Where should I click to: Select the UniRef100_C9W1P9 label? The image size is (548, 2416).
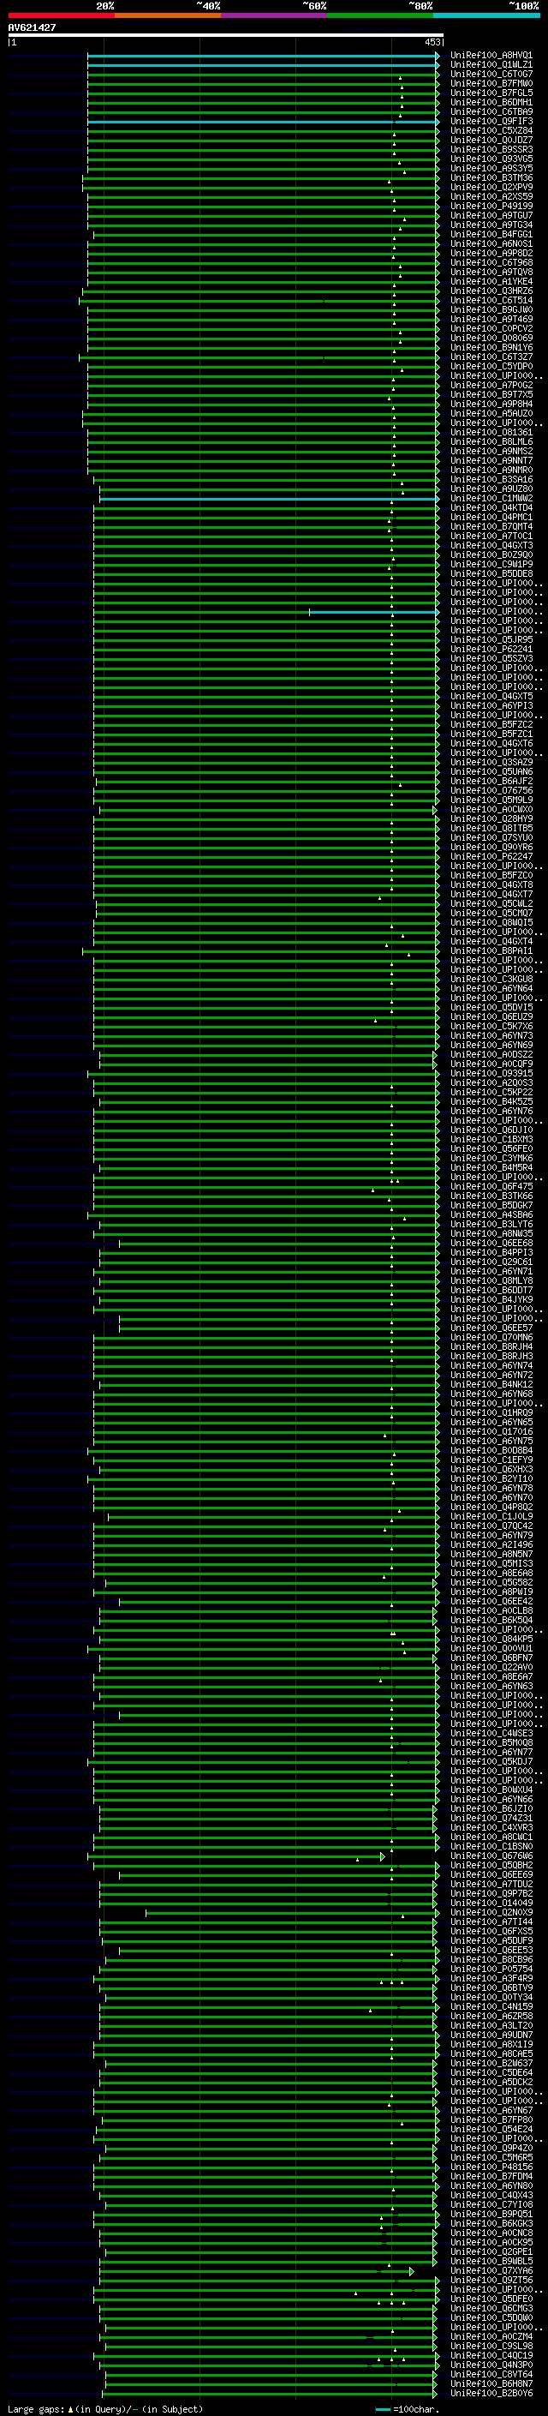[491, 565]
